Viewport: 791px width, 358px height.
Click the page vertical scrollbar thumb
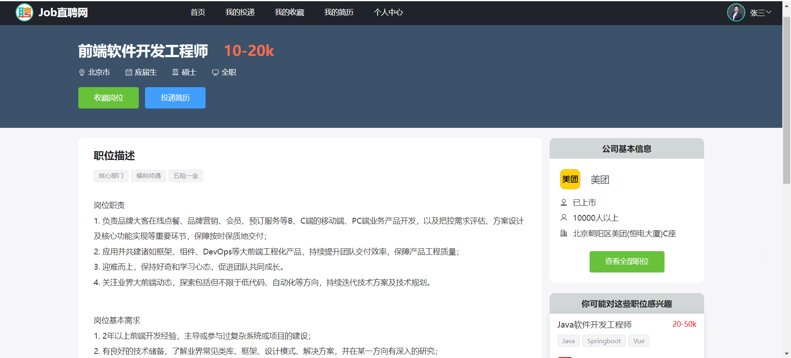(x=786, y=100)
